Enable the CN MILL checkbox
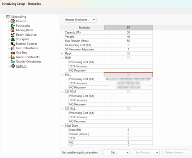This screenshot has height=158, width=192. 128,109
